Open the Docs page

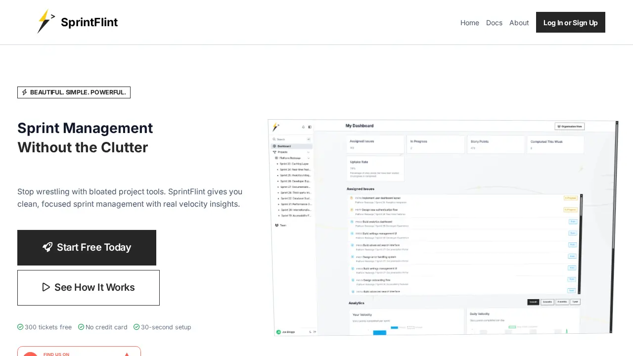[x=494, y=23]
